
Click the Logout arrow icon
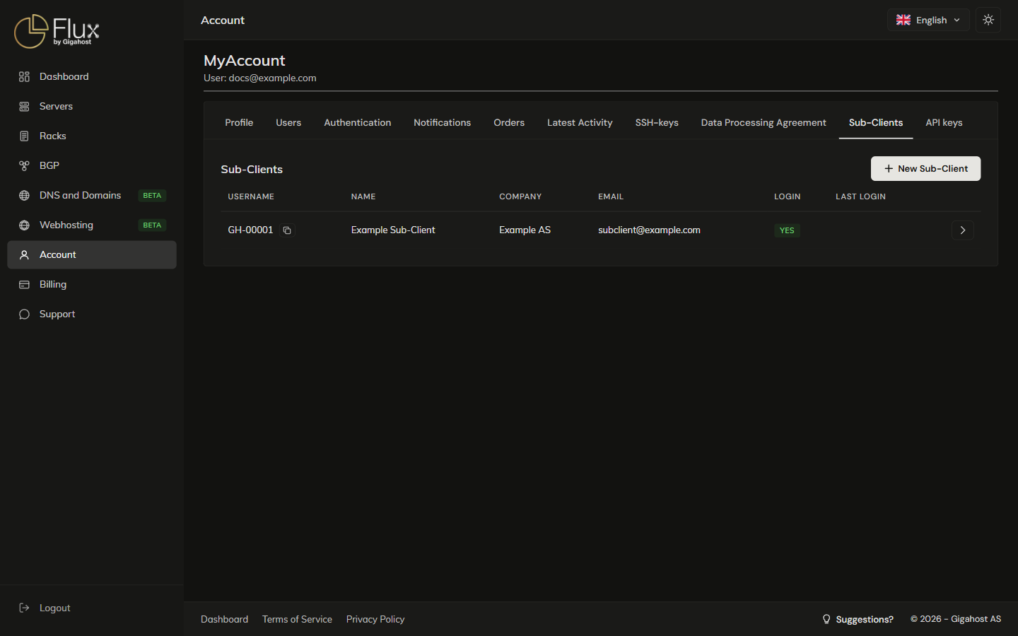(24, 608)
